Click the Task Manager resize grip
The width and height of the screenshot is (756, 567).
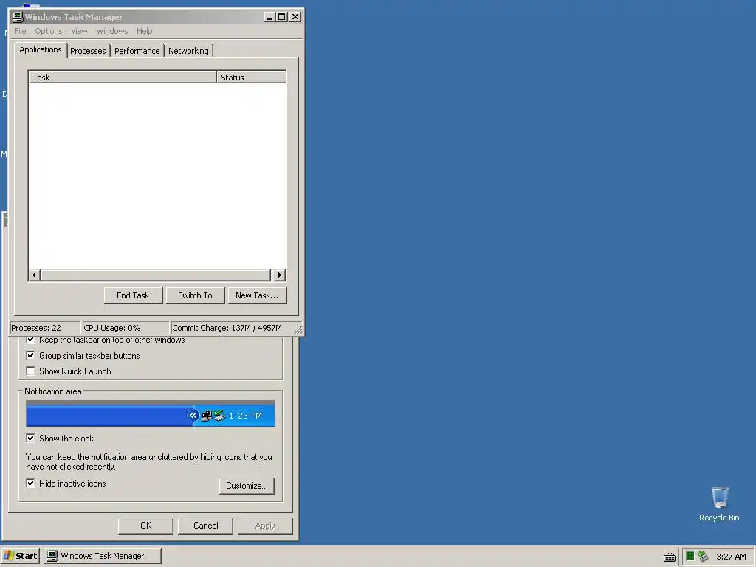[298, 330]
